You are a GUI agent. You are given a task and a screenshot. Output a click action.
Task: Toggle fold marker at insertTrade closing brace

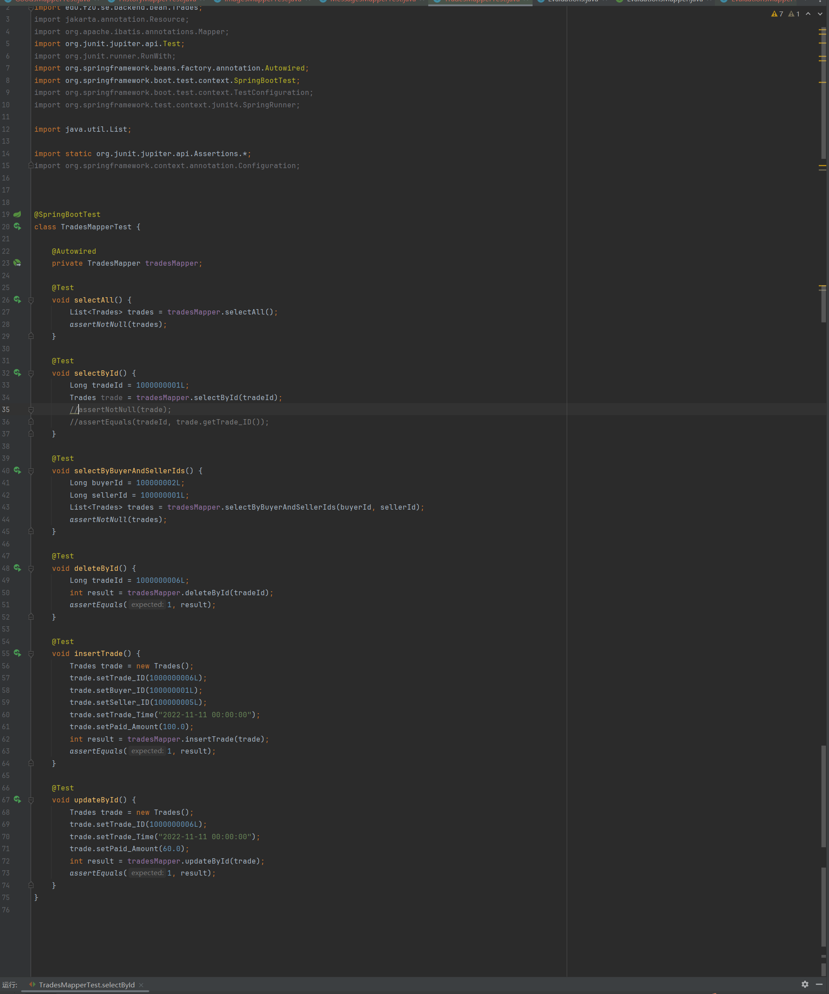pos(31,763)
